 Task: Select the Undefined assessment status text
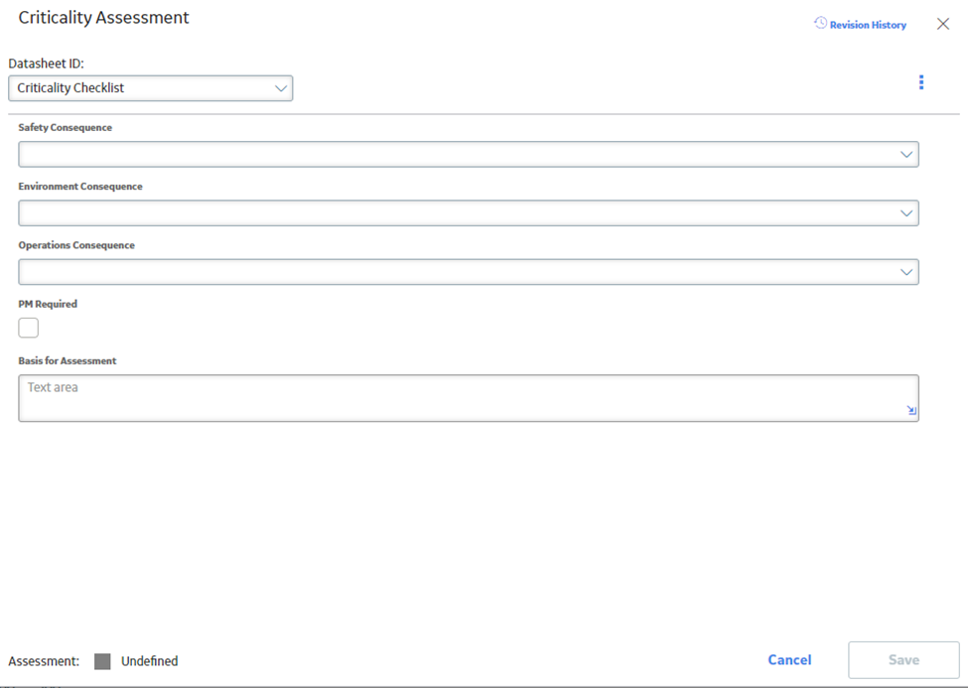(x=149, y=661)
